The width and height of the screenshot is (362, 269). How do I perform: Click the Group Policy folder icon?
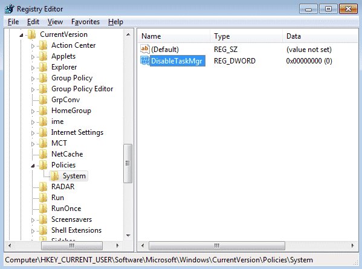(43, 78)
